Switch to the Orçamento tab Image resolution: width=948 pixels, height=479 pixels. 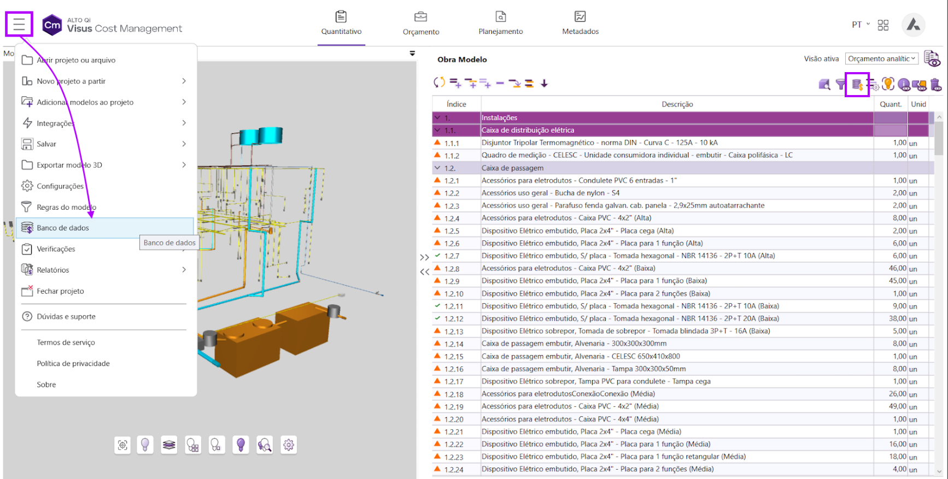420,23
